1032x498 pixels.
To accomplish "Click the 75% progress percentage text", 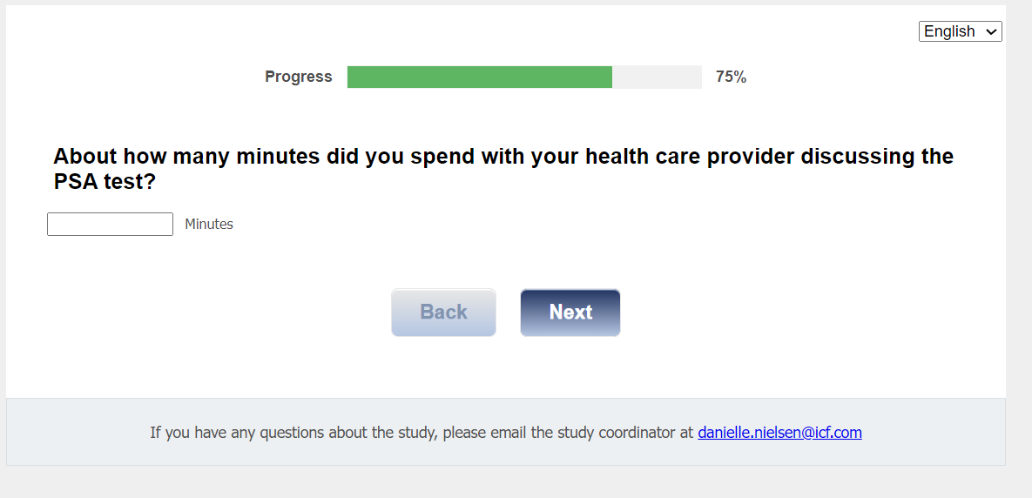I will pos(731,77).
